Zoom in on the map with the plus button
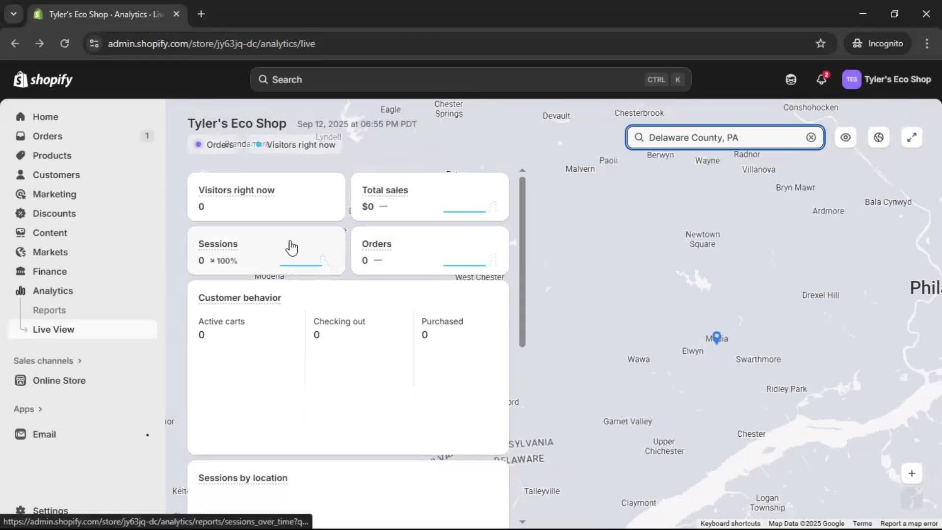942x530 pixels. click(912, 473)
